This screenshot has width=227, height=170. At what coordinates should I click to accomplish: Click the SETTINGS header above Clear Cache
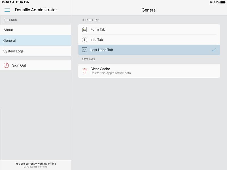[88, 59]
